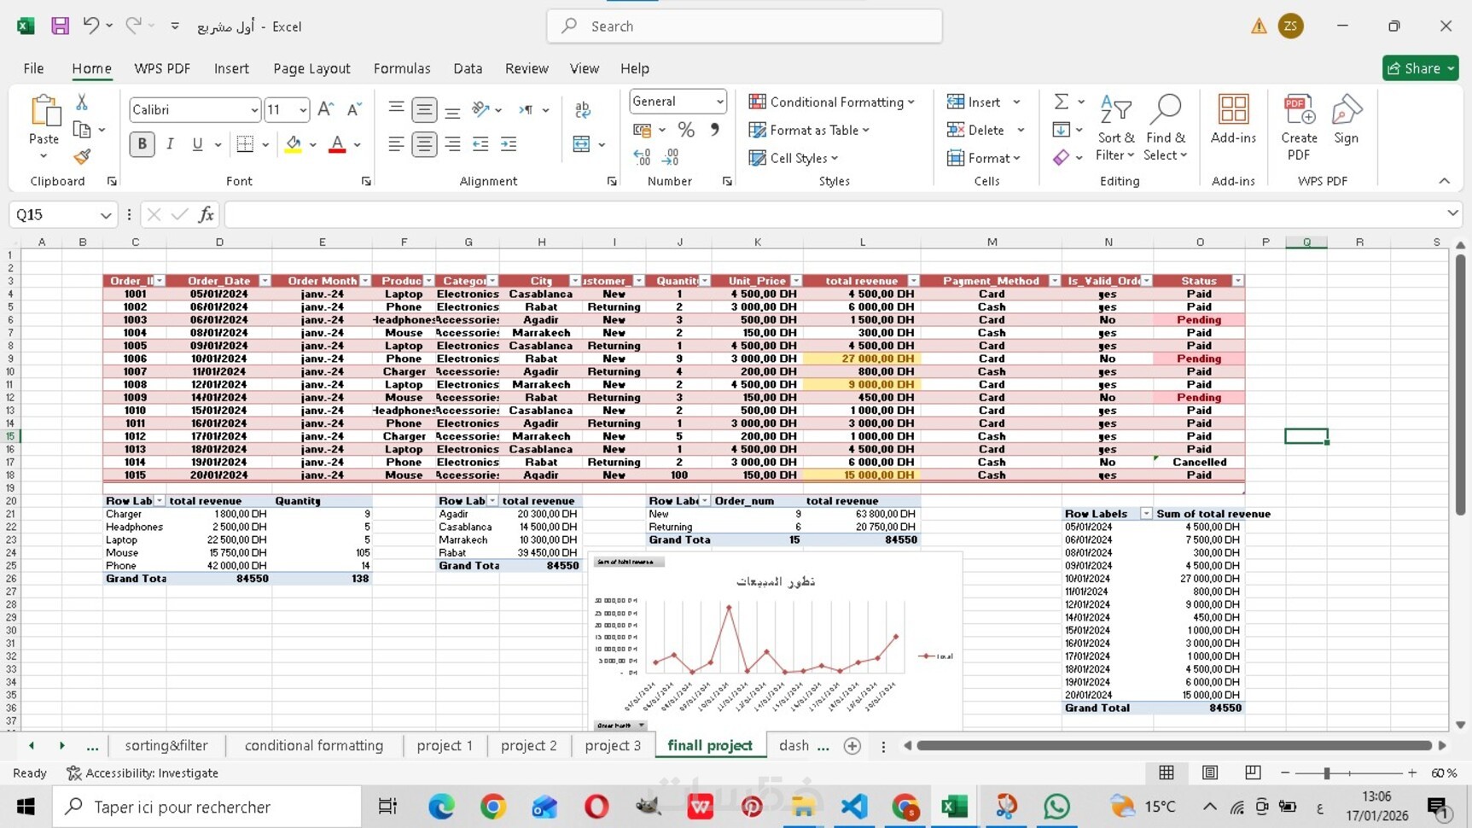This screenshot has width=1472, height=828.
Task: Click the Create PDF icon
Action: [x=1299, y=127]
